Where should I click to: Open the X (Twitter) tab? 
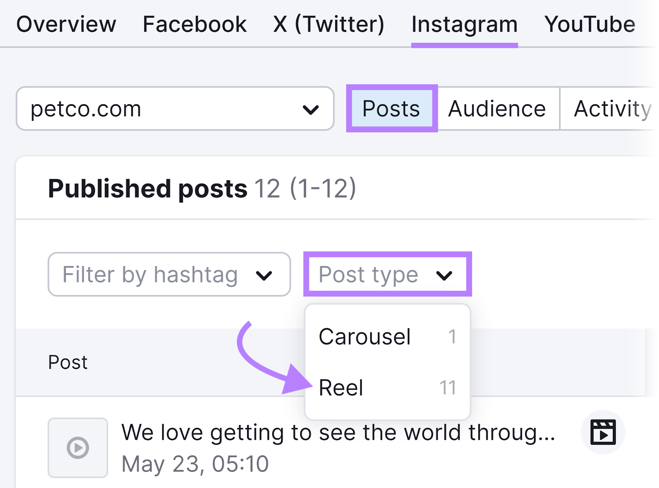pos(329,24)
